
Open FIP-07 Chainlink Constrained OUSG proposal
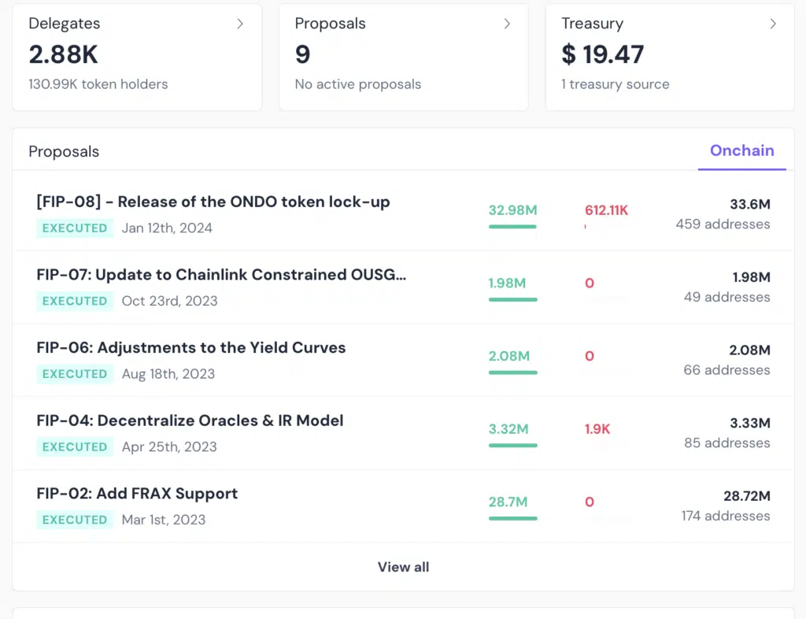[x=221, y=275]
